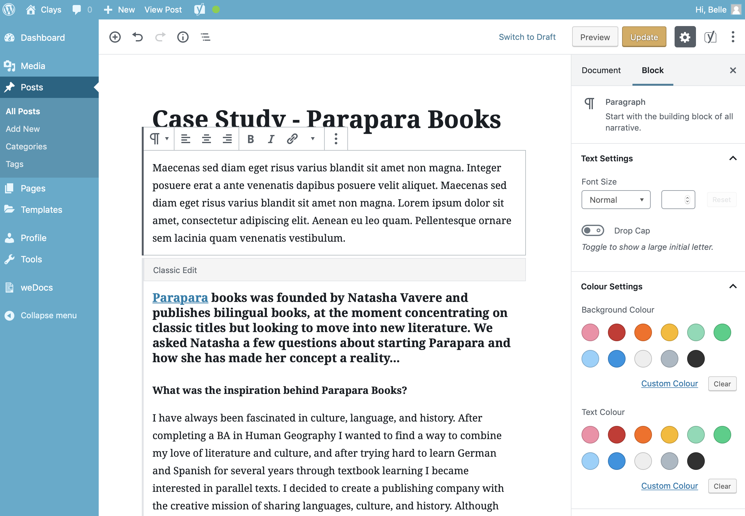Viewport: 745px width, 516px height.
Task: Toggle bold formatting
Action: pyautogui.click(x=250, y=139)
